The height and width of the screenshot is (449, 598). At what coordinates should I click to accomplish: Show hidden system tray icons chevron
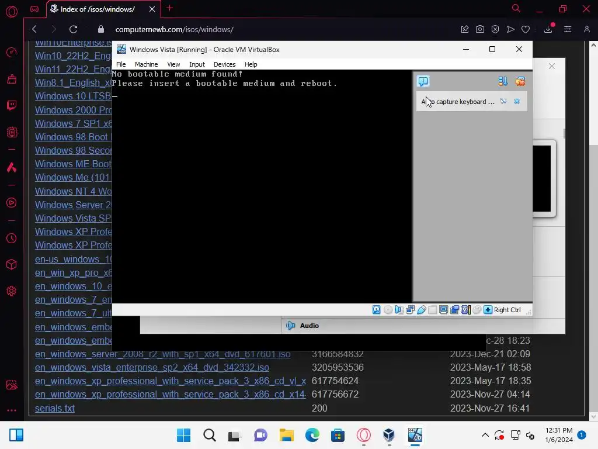pyautogui.click(x=485, y=435)
